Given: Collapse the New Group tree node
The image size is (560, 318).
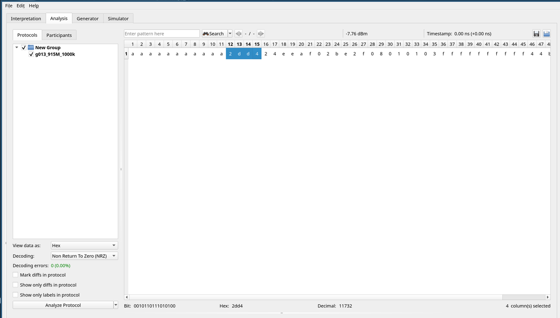Looking at the screenshot, I should tap(17, 47).
